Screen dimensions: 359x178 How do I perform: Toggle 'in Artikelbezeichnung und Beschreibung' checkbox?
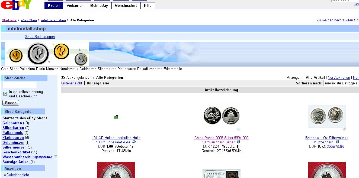coord(5,94)
